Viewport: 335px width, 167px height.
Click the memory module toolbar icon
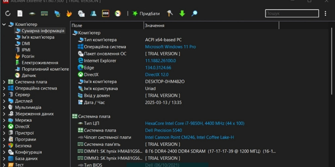pyautogui.click(x=44, y=13)
